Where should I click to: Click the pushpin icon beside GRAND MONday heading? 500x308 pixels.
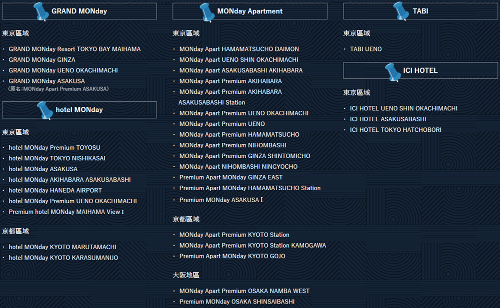pos(41,11)
